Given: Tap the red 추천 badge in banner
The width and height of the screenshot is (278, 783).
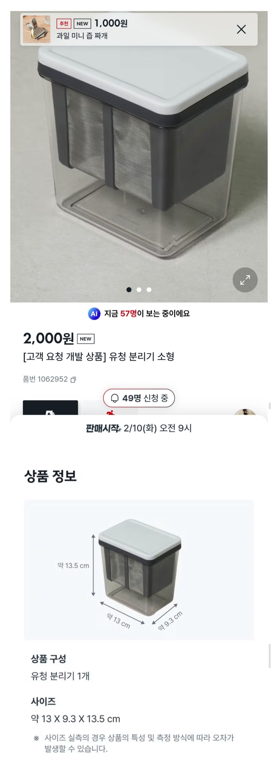Looking at the screenshot, I should pyautogui.click(x=64, y=23).
